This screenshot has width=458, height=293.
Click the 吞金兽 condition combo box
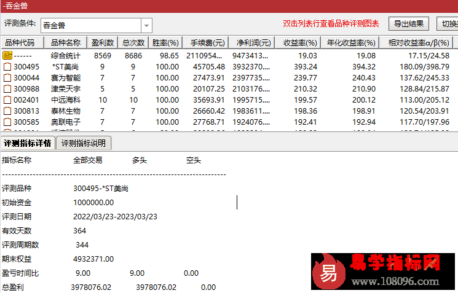[97, 25]
